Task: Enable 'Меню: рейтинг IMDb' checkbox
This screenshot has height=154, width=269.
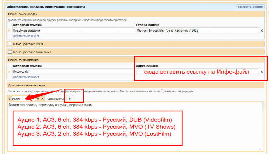Action: (x=10, y=44)
